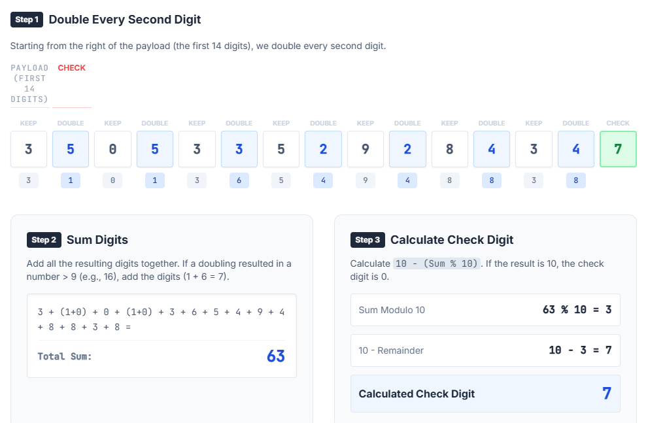Click the 10 - Remainder row
Screen dimensions: 648x423
485,350
